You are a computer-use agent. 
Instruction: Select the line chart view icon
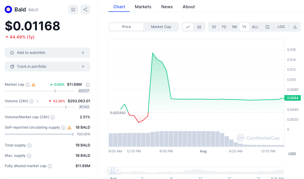tap(188, 27)
